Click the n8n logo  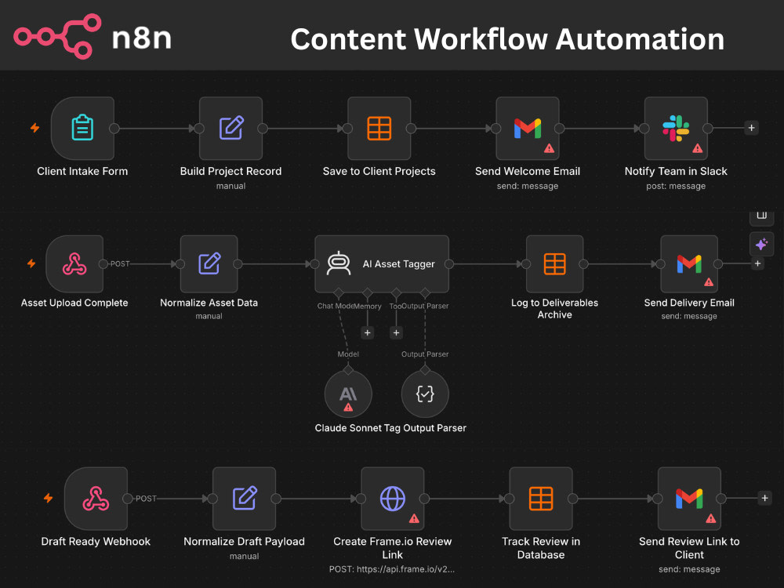point(93,37)
